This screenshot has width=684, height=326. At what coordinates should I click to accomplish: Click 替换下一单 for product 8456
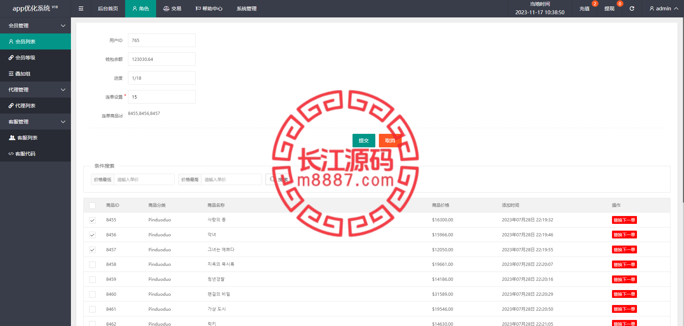pos(624,235)
